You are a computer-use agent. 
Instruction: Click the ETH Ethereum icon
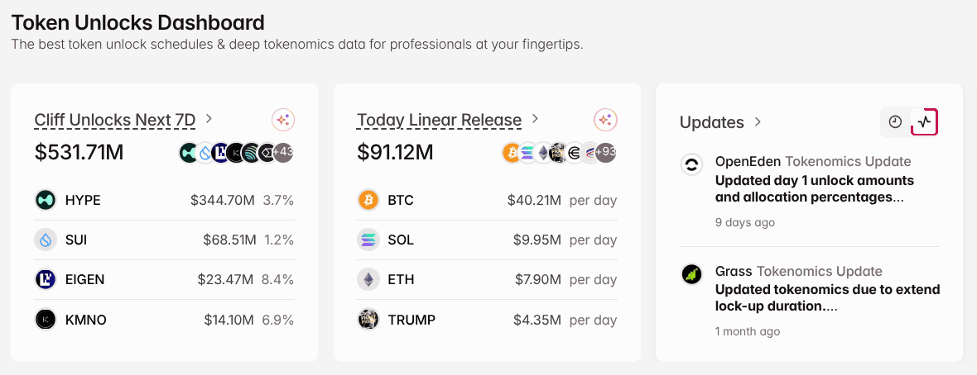coord(368,279)
